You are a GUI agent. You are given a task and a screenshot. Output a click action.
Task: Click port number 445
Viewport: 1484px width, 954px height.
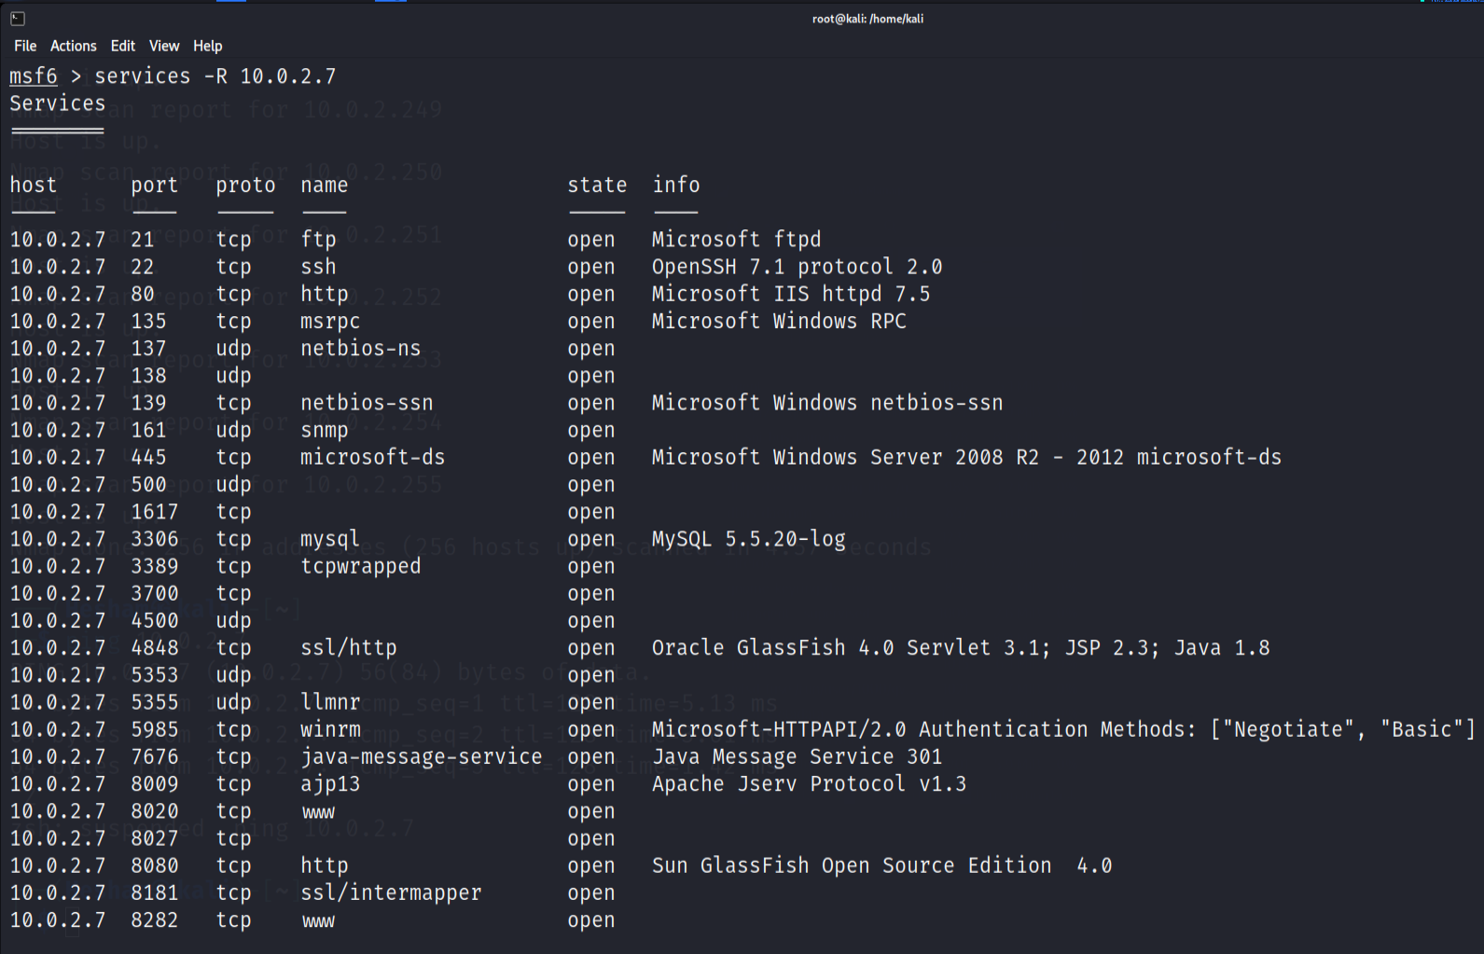pyautogui.click(x=149, y=457)
